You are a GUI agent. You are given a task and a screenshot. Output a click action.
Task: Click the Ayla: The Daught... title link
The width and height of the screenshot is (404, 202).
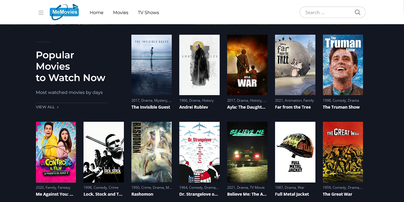[x=246, y=107]
